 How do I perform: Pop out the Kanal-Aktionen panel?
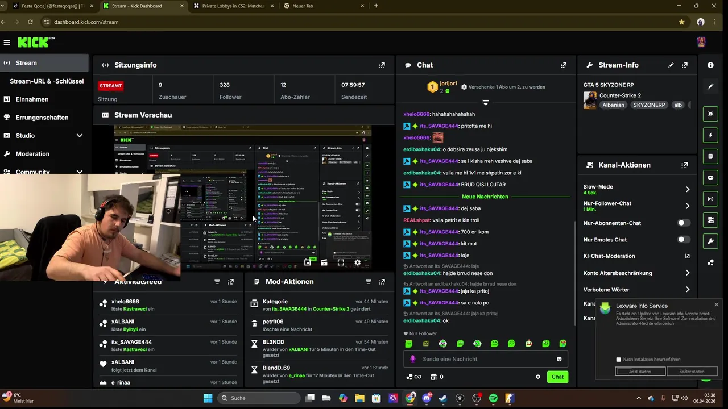coord(685,165)
